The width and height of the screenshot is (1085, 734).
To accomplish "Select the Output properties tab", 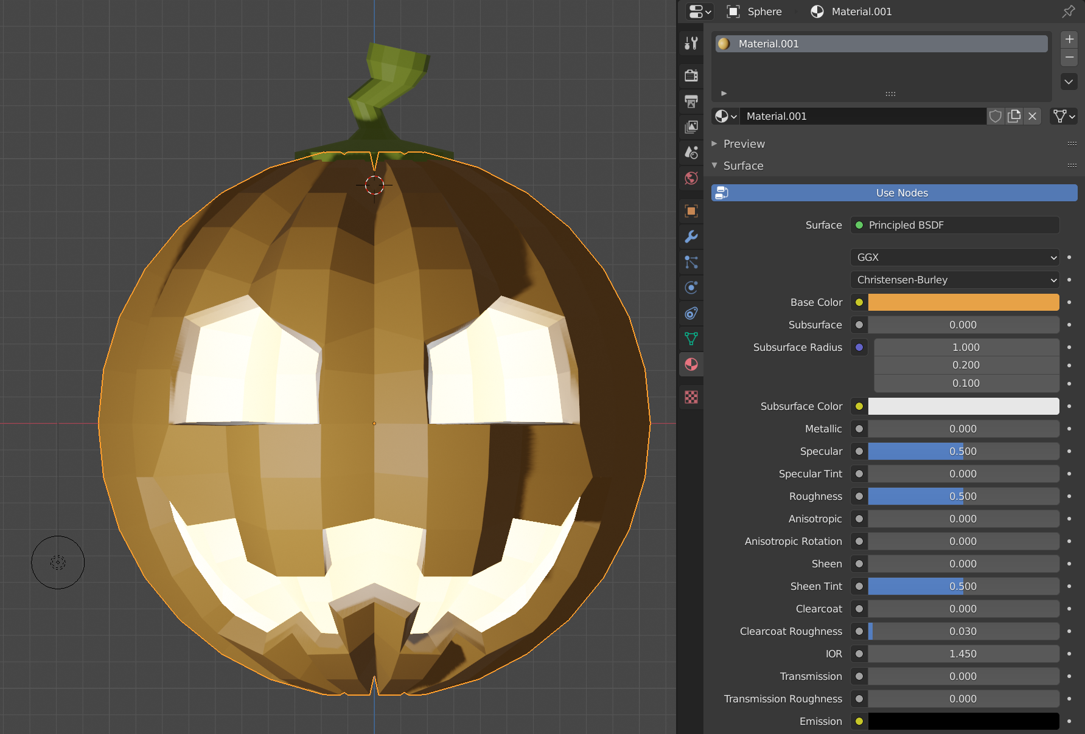I will coord(691,101).
